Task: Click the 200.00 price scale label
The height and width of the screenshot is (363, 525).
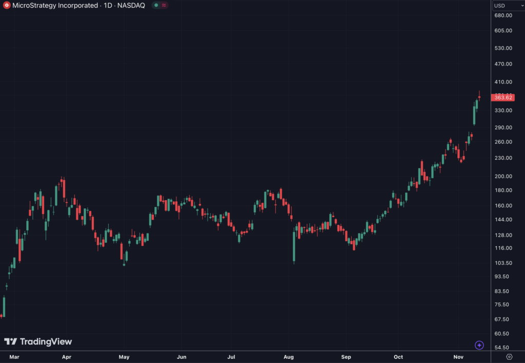Action: [x=503, y=176]
